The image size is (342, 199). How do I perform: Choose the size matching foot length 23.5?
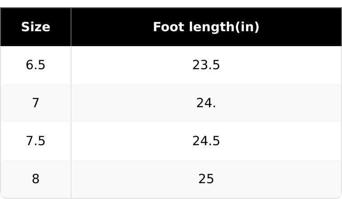click(36, 65)
